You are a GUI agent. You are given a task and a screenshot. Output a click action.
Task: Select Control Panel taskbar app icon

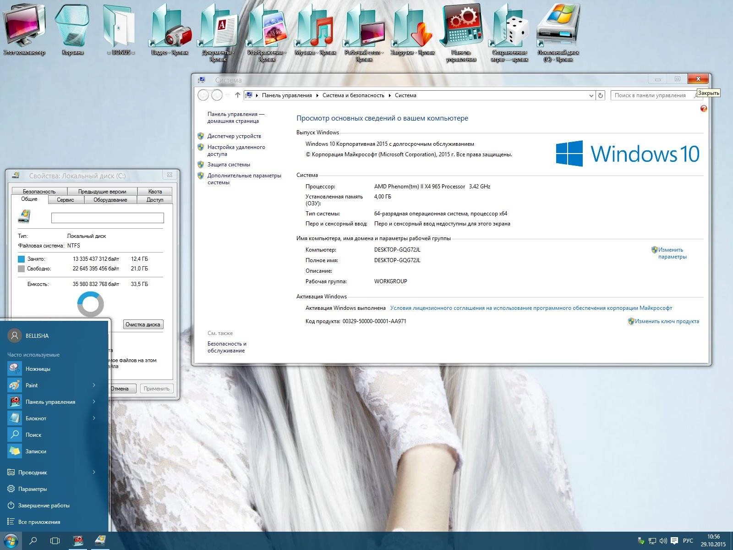point(78,541)
